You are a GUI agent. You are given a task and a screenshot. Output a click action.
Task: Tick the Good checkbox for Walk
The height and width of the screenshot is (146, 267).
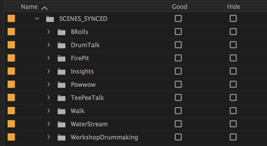[178, 111]
